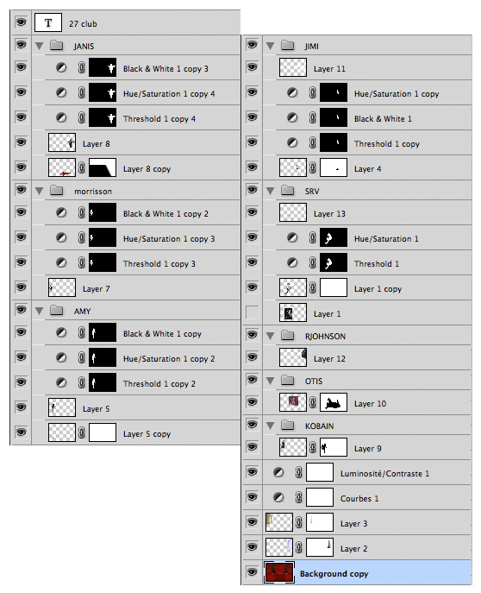Click the link chain icon on Layer 8 copy
The width and height of the screenshot is (481, 593).
tap(82, 168)
